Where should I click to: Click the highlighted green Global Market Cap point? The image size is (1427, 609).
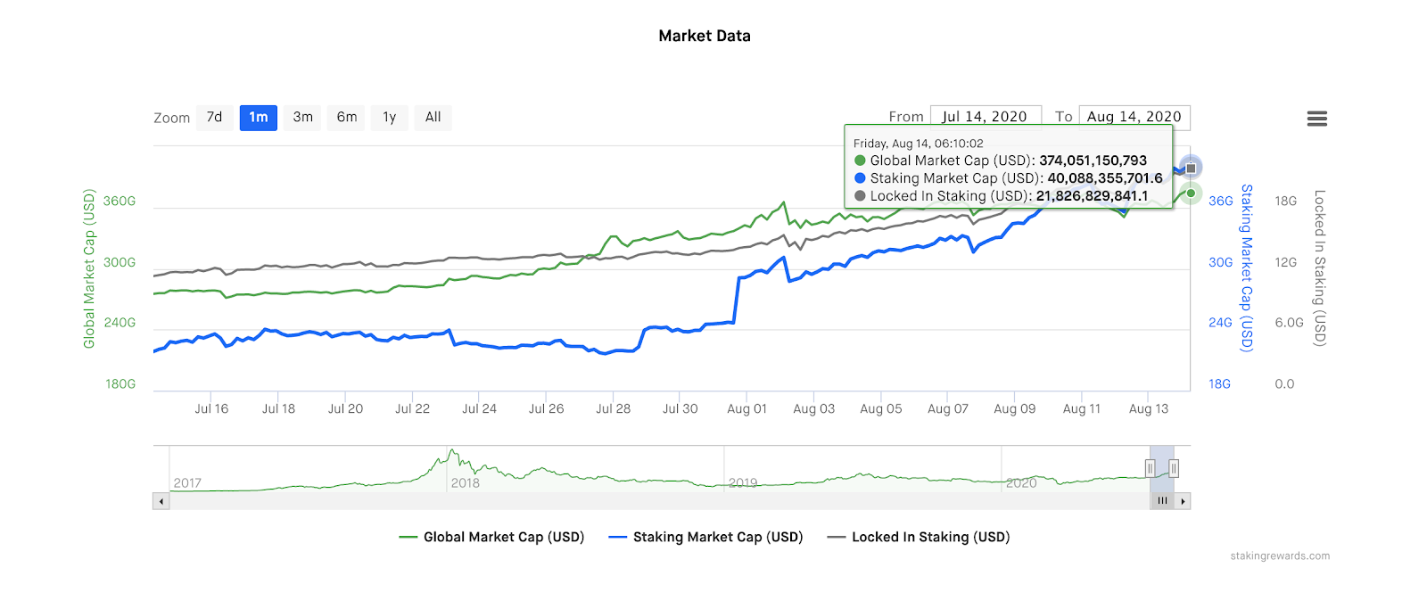coord(1191,193)
